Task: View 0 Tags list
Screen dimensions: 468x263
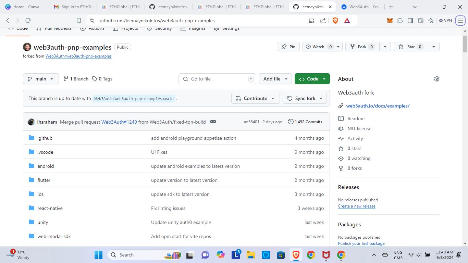Action: click(x=102, y=79)
